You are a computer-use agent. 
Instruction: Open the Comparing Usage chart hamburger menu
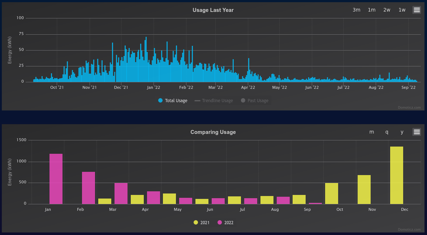tap(417, 132)
